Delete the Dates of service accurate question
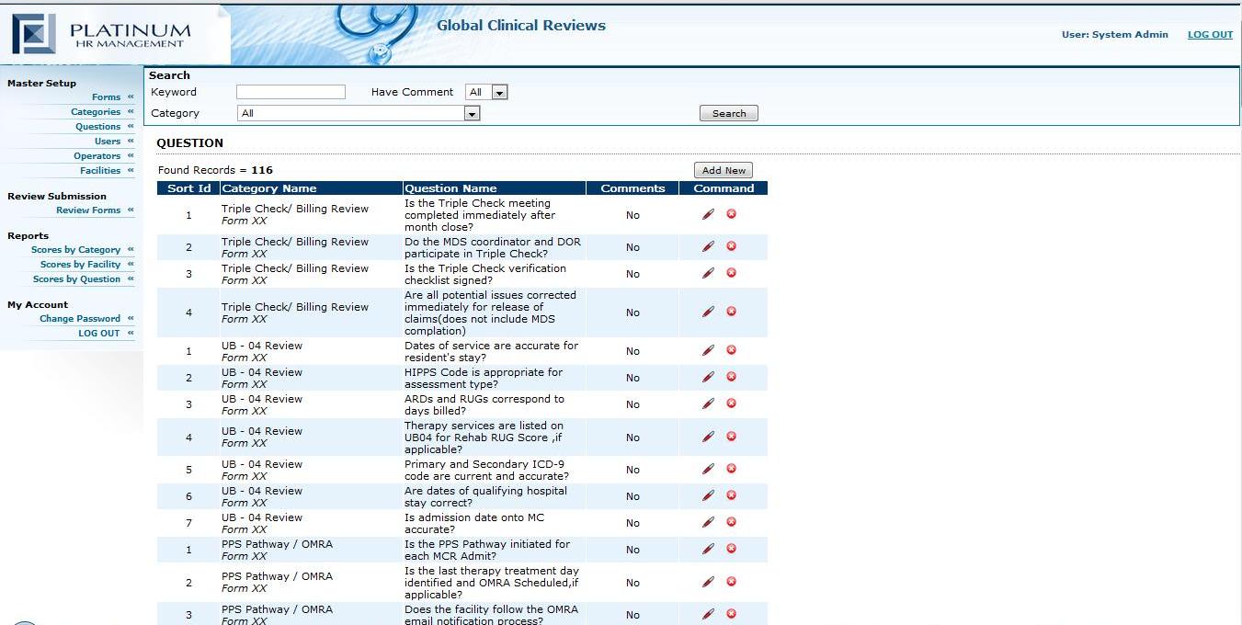This screenshot has height=625, width=1242. pyautogui.click(x=732, y=350)
